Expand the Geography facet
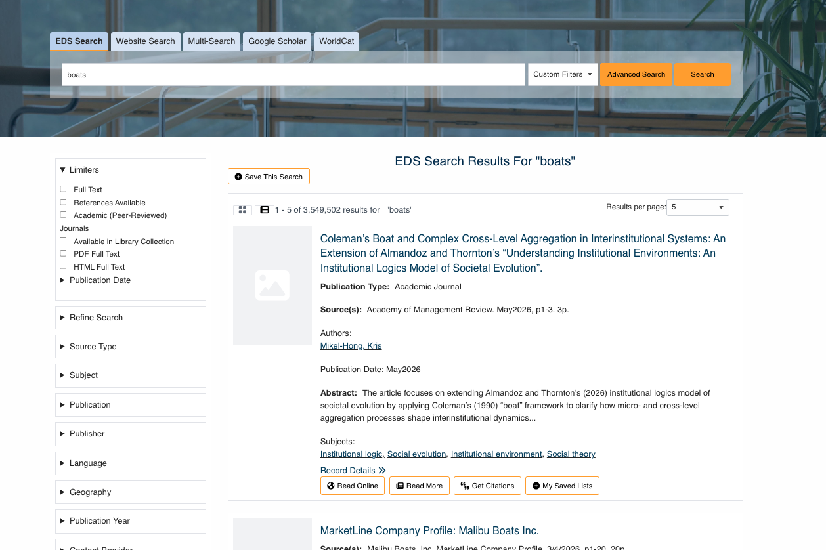Screen dimensions: 826x550 coord(131,492)
